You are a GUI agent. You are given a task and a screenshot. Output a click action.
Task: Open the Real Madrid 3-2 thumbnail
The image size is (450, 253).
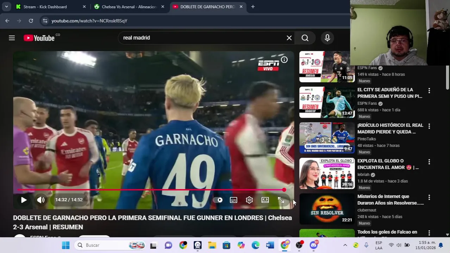pyautogui.click(x=327, y=138)
